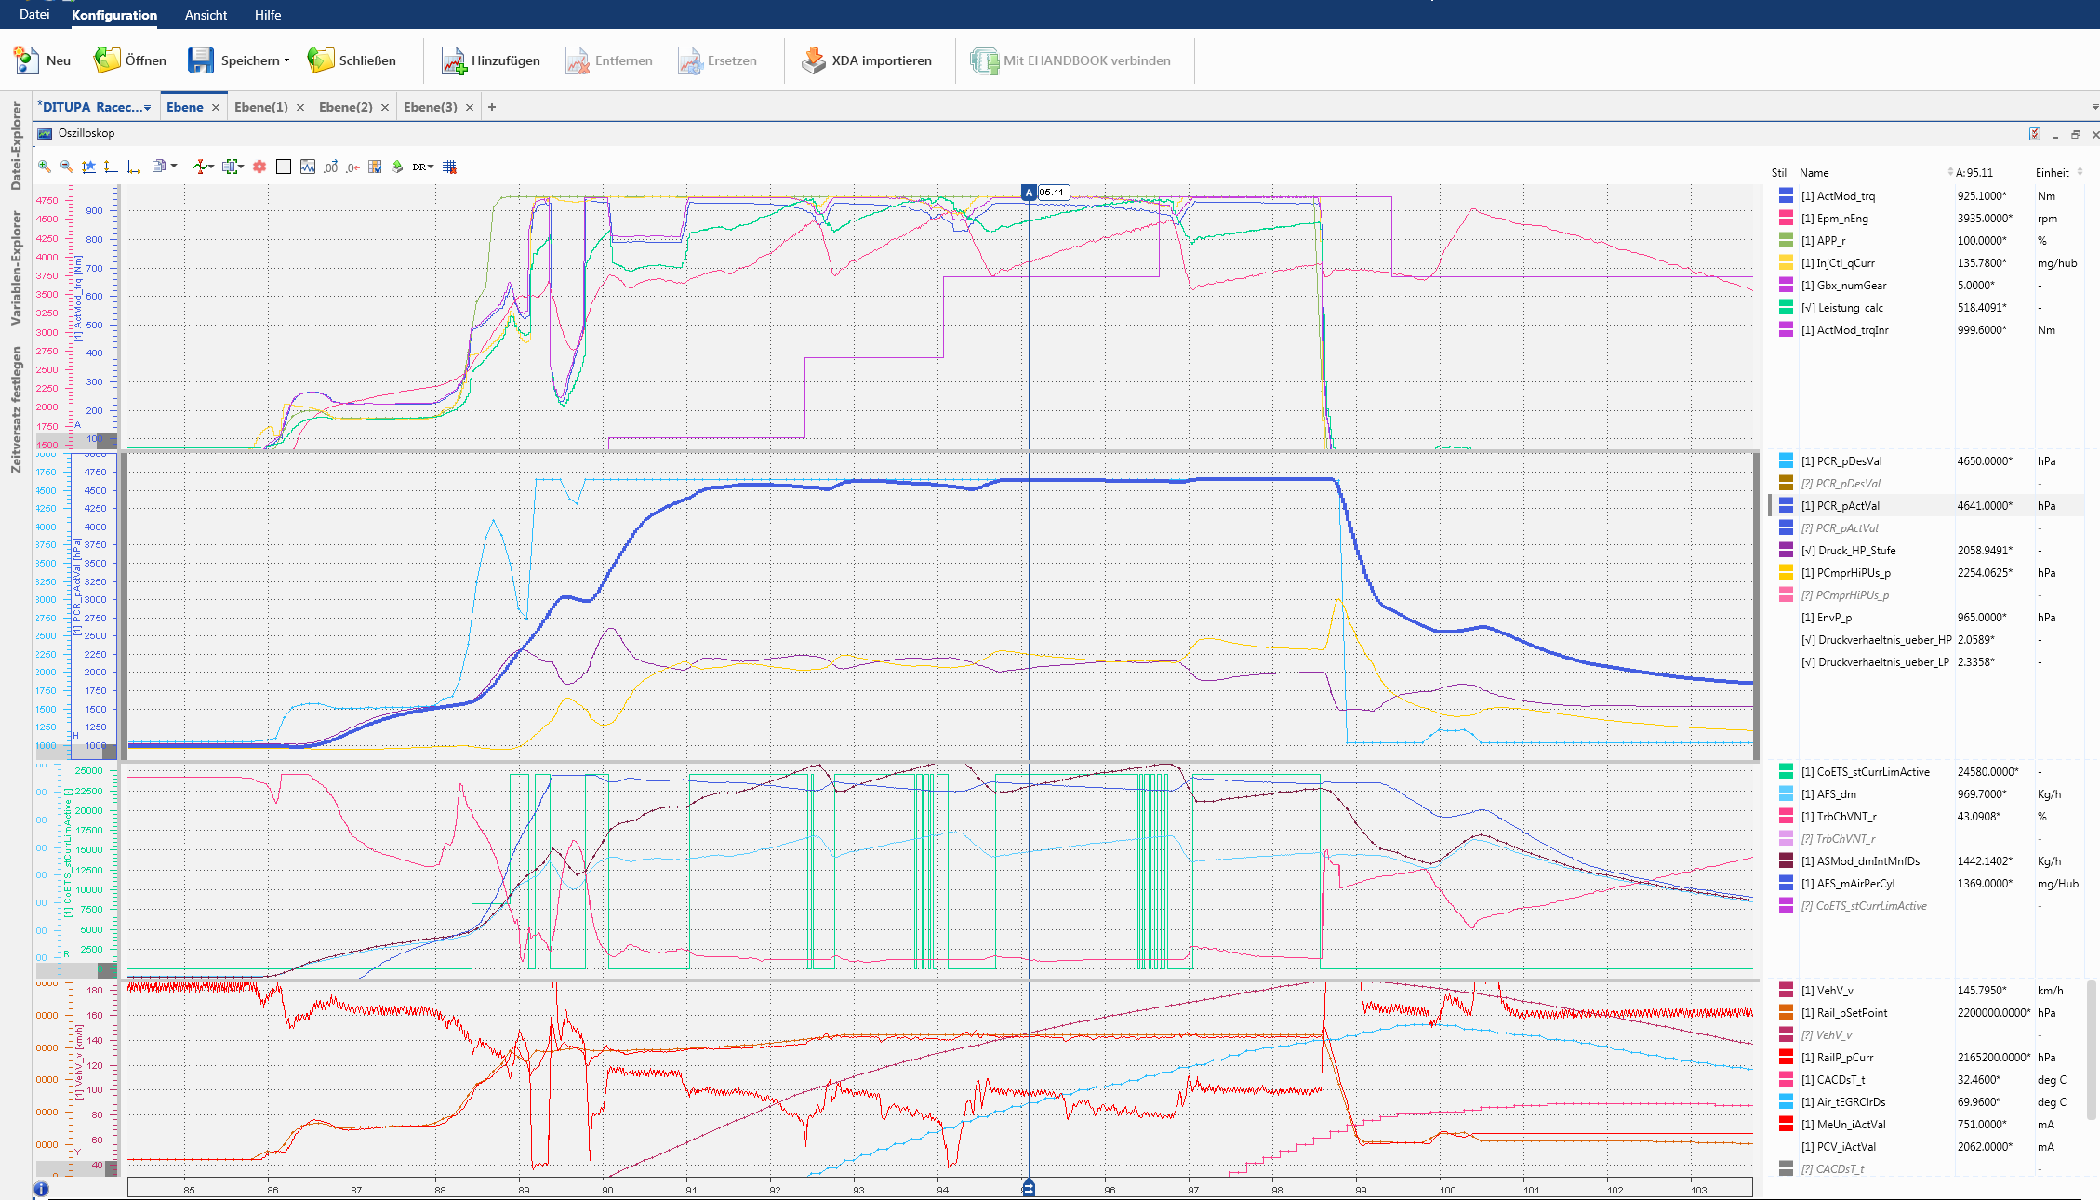The width and height of the screenshot is (2100, 1200).
Task: Select the VehV_v signal row
Action: point(1925,990)
